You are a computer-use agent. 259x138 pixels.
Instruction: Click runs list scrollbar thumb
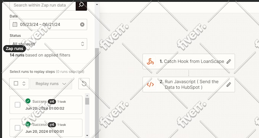[87, 101]
